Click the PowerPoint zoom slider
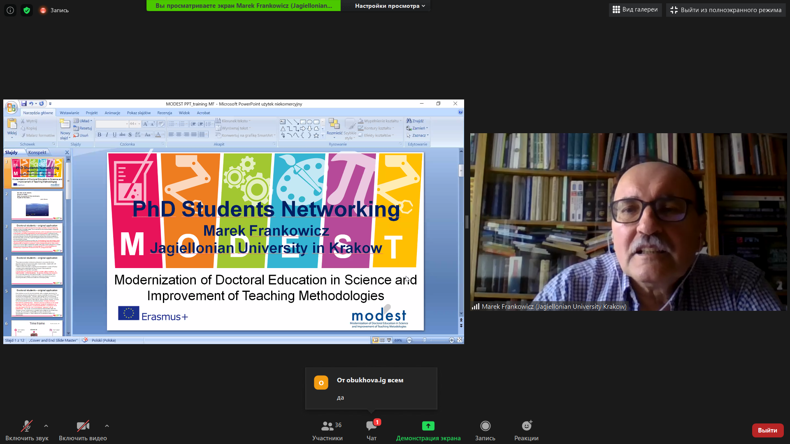The height and width of the screenshot is (444, 790). tap(425, 340)
